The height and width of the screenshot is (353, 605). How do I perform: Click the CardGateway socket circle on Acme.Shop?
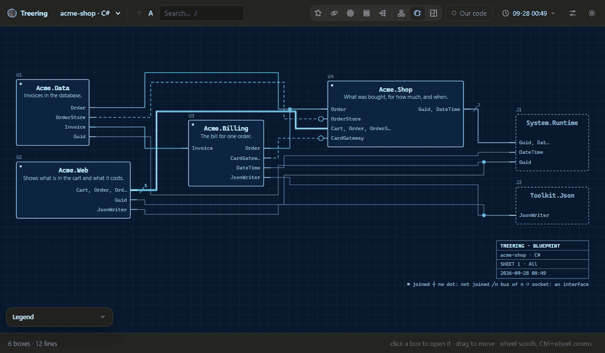click(x=321, y=138)
